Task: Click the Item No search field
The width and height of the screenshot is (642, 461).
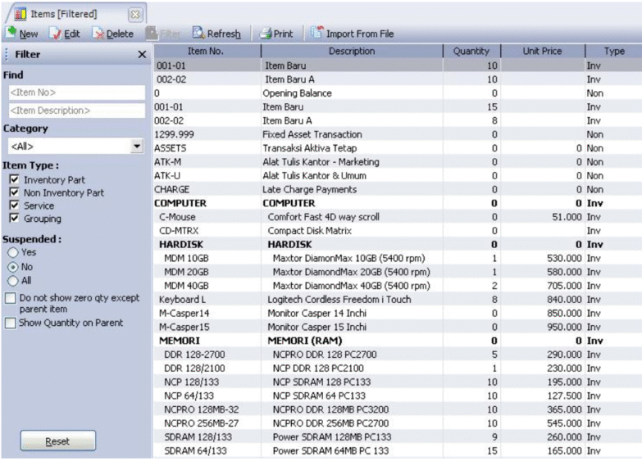Action: pyautogui.click(x=75, y=93)
